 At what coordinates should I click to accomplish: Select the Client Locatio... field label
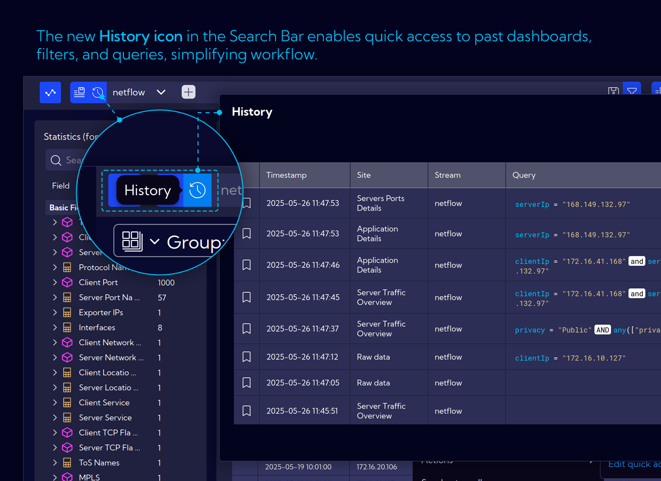107,372
